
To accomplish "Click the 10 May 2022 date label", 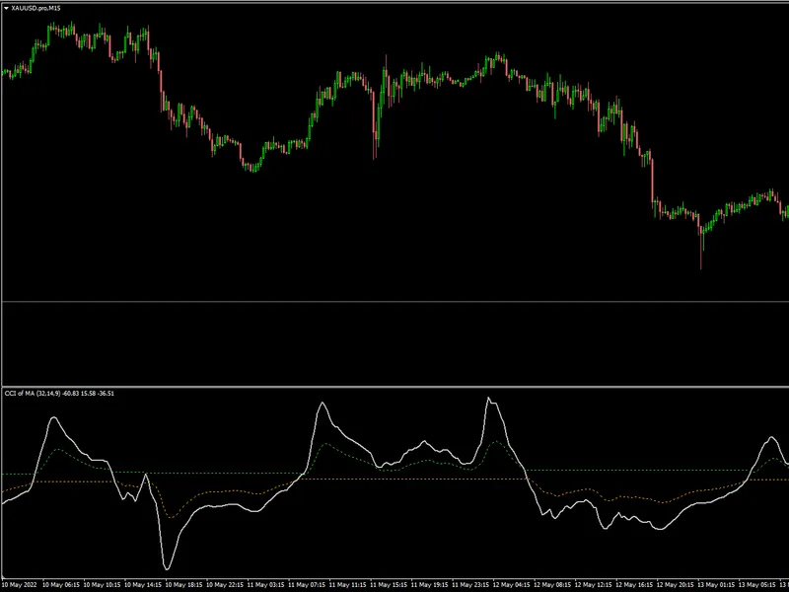I will (x=21, y=585).
